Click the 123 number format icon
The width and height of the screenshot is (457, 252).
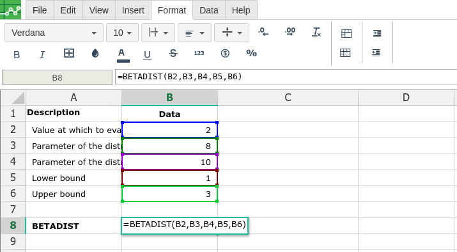pos(199,53)
